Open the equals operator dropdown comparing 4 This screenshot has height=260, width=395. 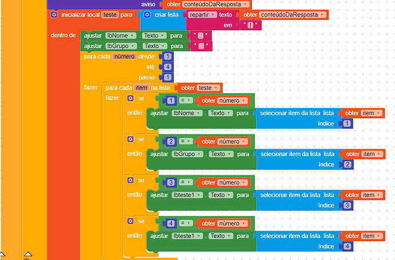[187, 223]
